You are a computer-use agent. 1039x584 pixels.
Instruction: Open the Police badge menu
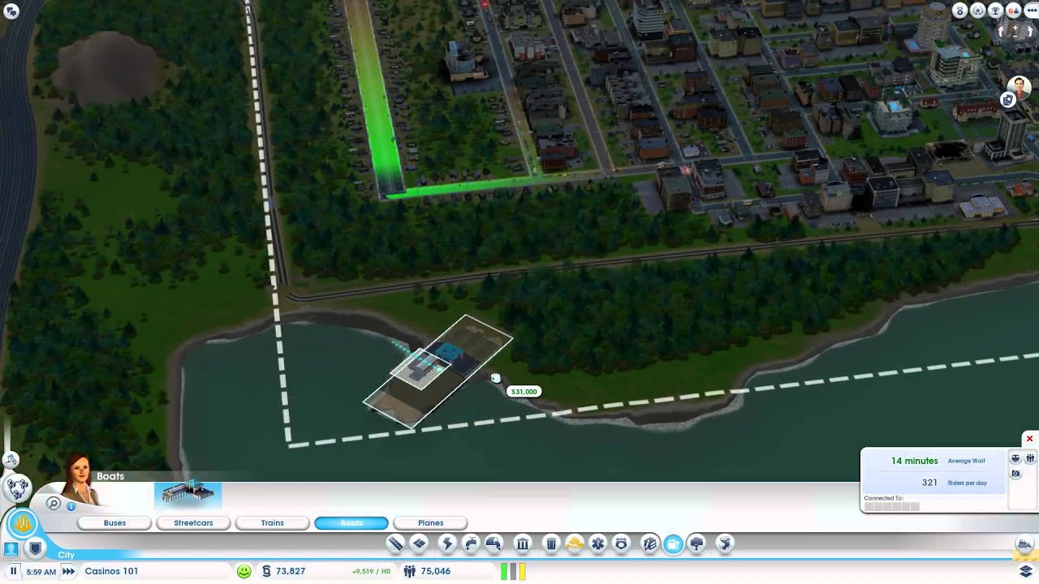click(x=622, y=543)
